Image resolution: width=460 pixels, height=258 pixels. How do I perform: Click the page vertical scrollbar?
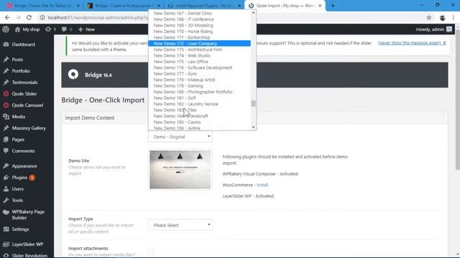pos(457,100)
